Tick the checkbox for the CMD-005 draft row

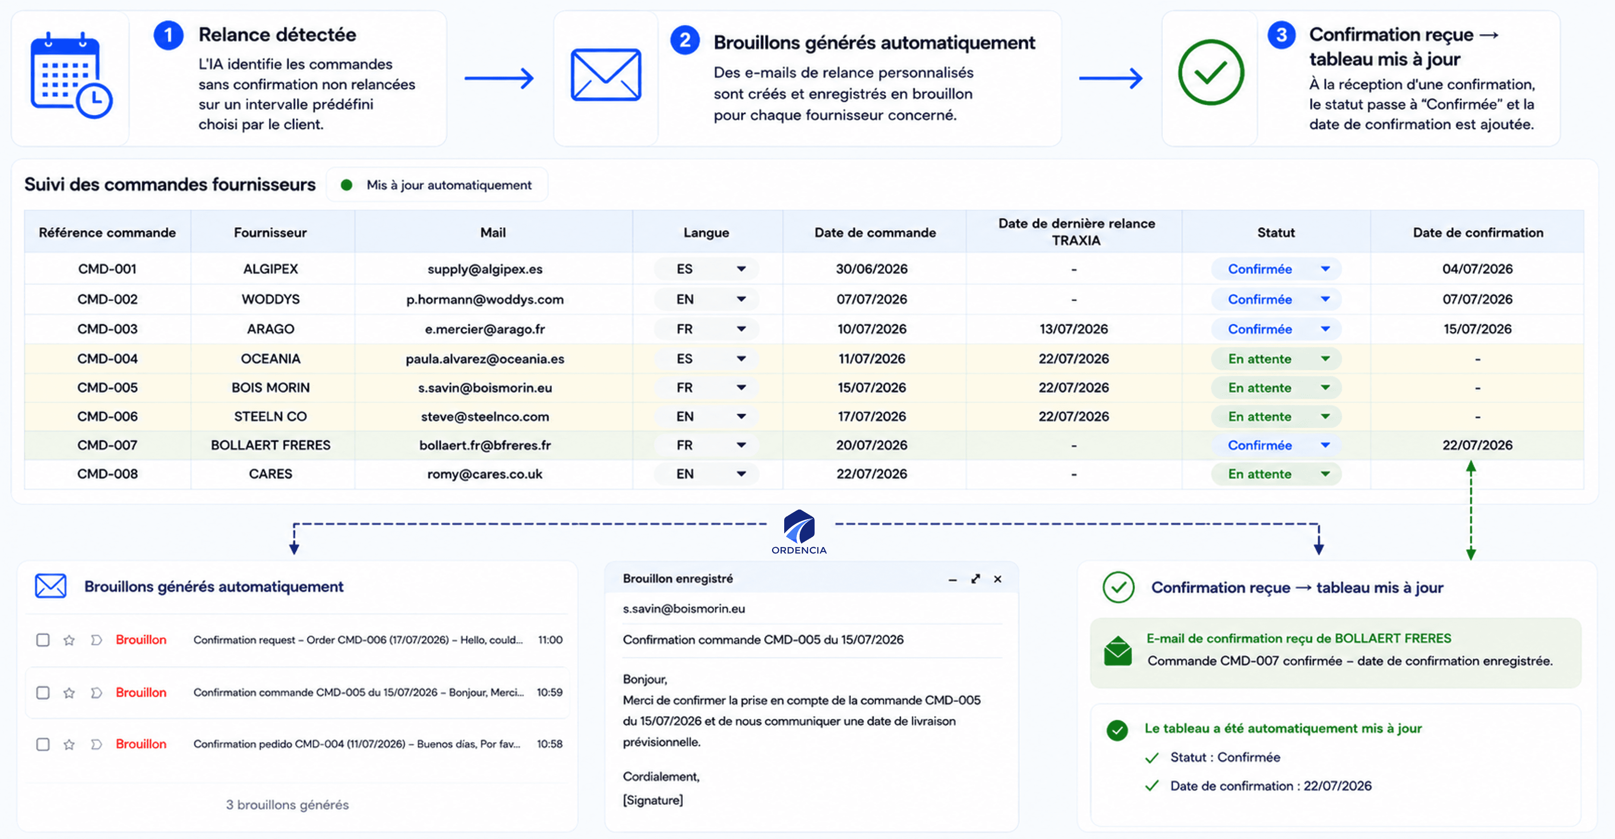[43, 692]
